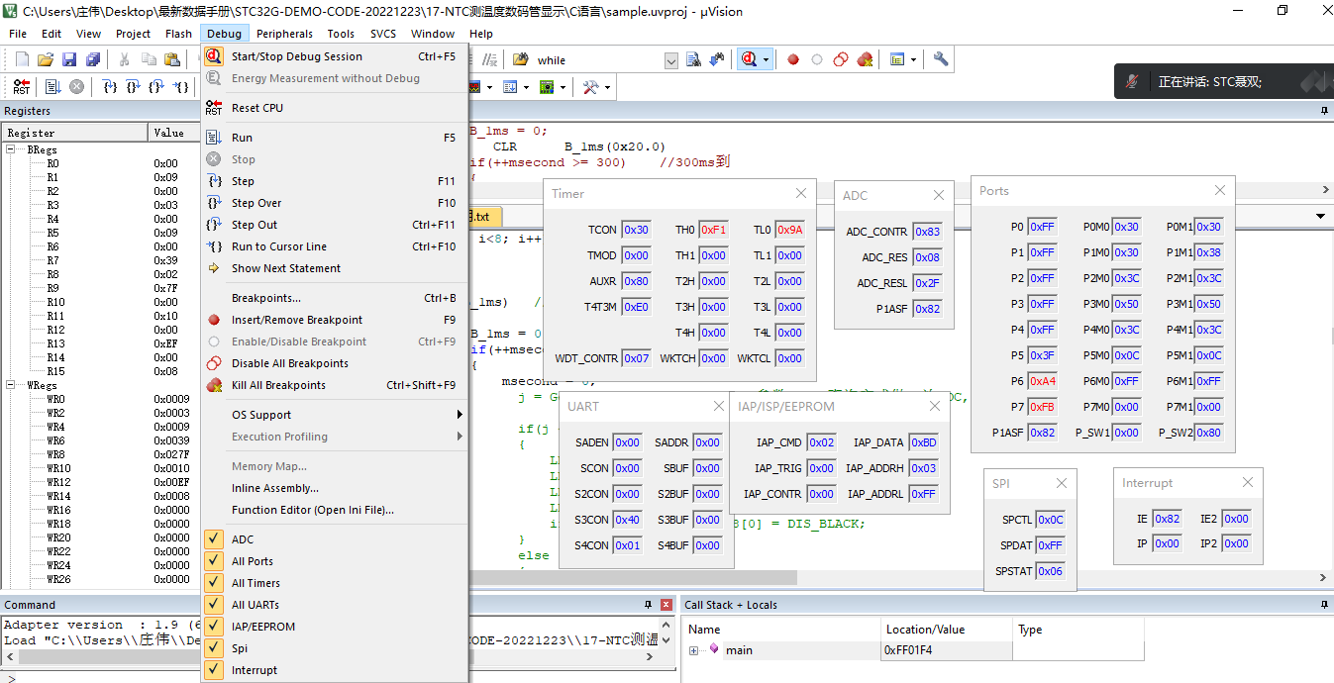Open Breakpoints... dialog from menu

pyautogui.click(x=335, y=298)
